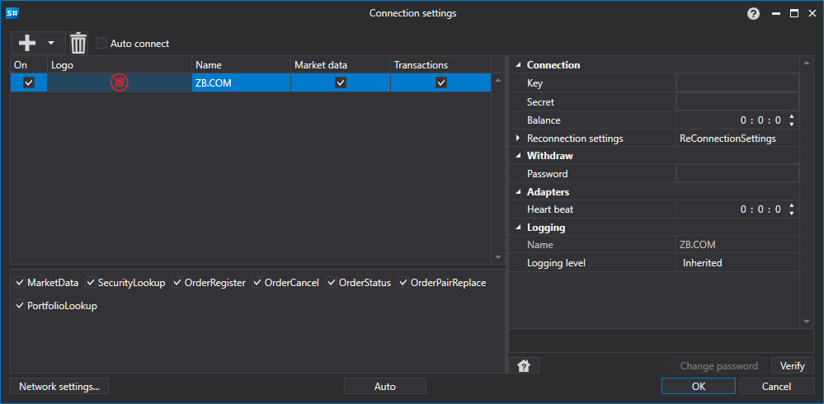Click the Network settings... button
The width and height of the screenshot is (824, 404).
59,387
